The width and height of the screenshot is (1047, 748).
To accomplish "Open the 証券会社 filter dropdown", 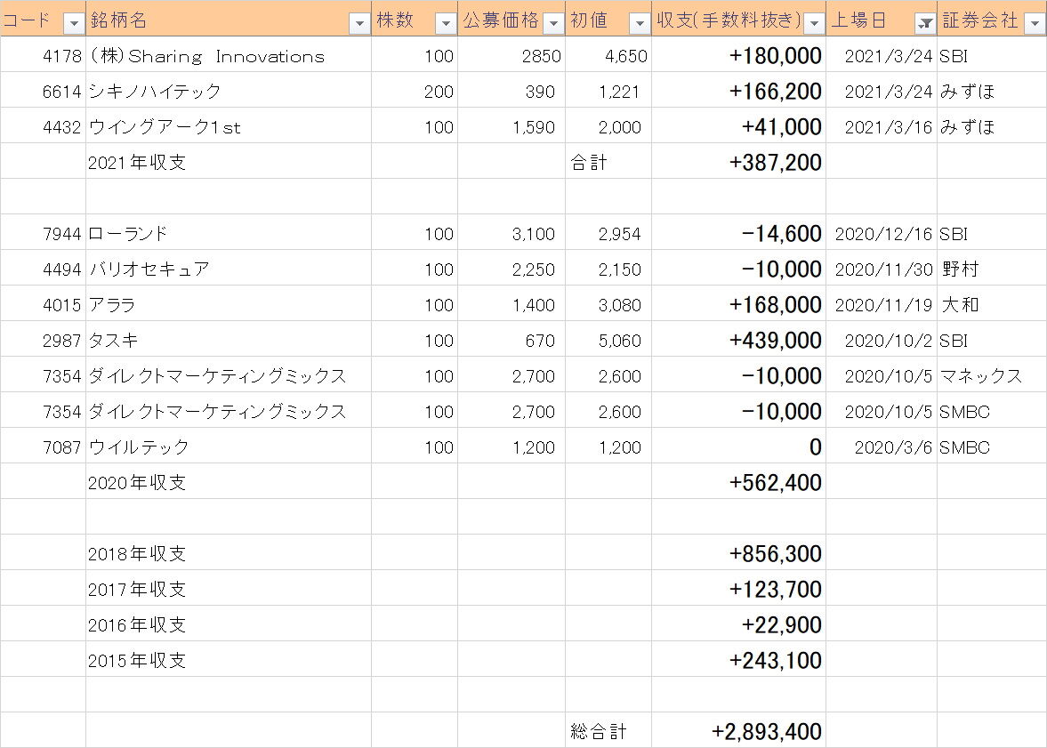I will tap(1035, 23).
